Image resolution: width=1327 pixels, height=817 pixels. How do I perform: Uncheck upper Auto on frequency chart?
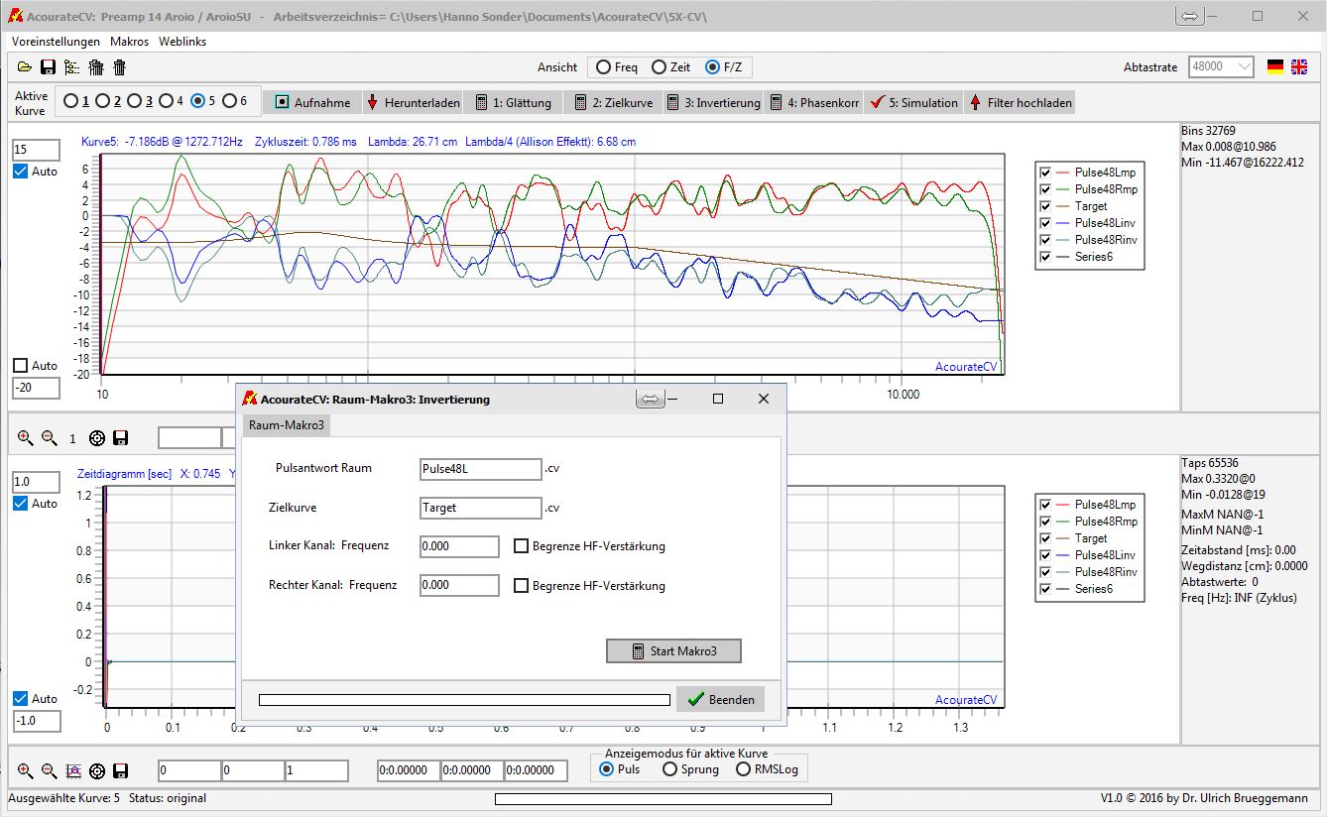21,172
